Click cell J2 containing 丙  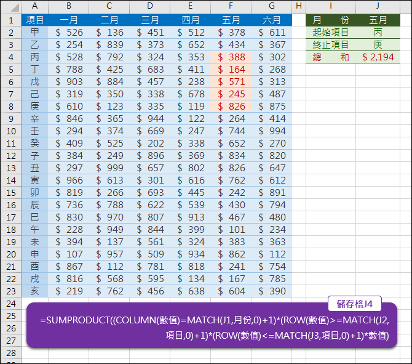[378, 33]
